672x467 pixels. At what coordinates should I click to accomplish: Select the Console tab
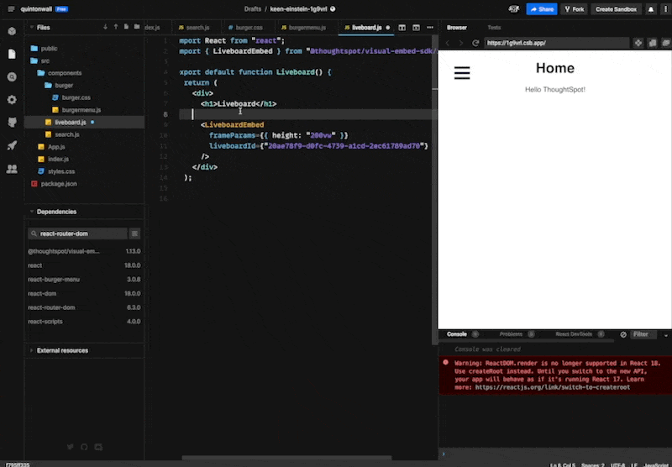point(457,334)
